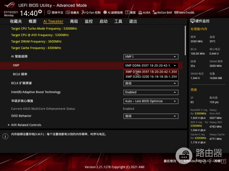
Task: Click the 39°C temperature value
Action: [x=212, y=41]
